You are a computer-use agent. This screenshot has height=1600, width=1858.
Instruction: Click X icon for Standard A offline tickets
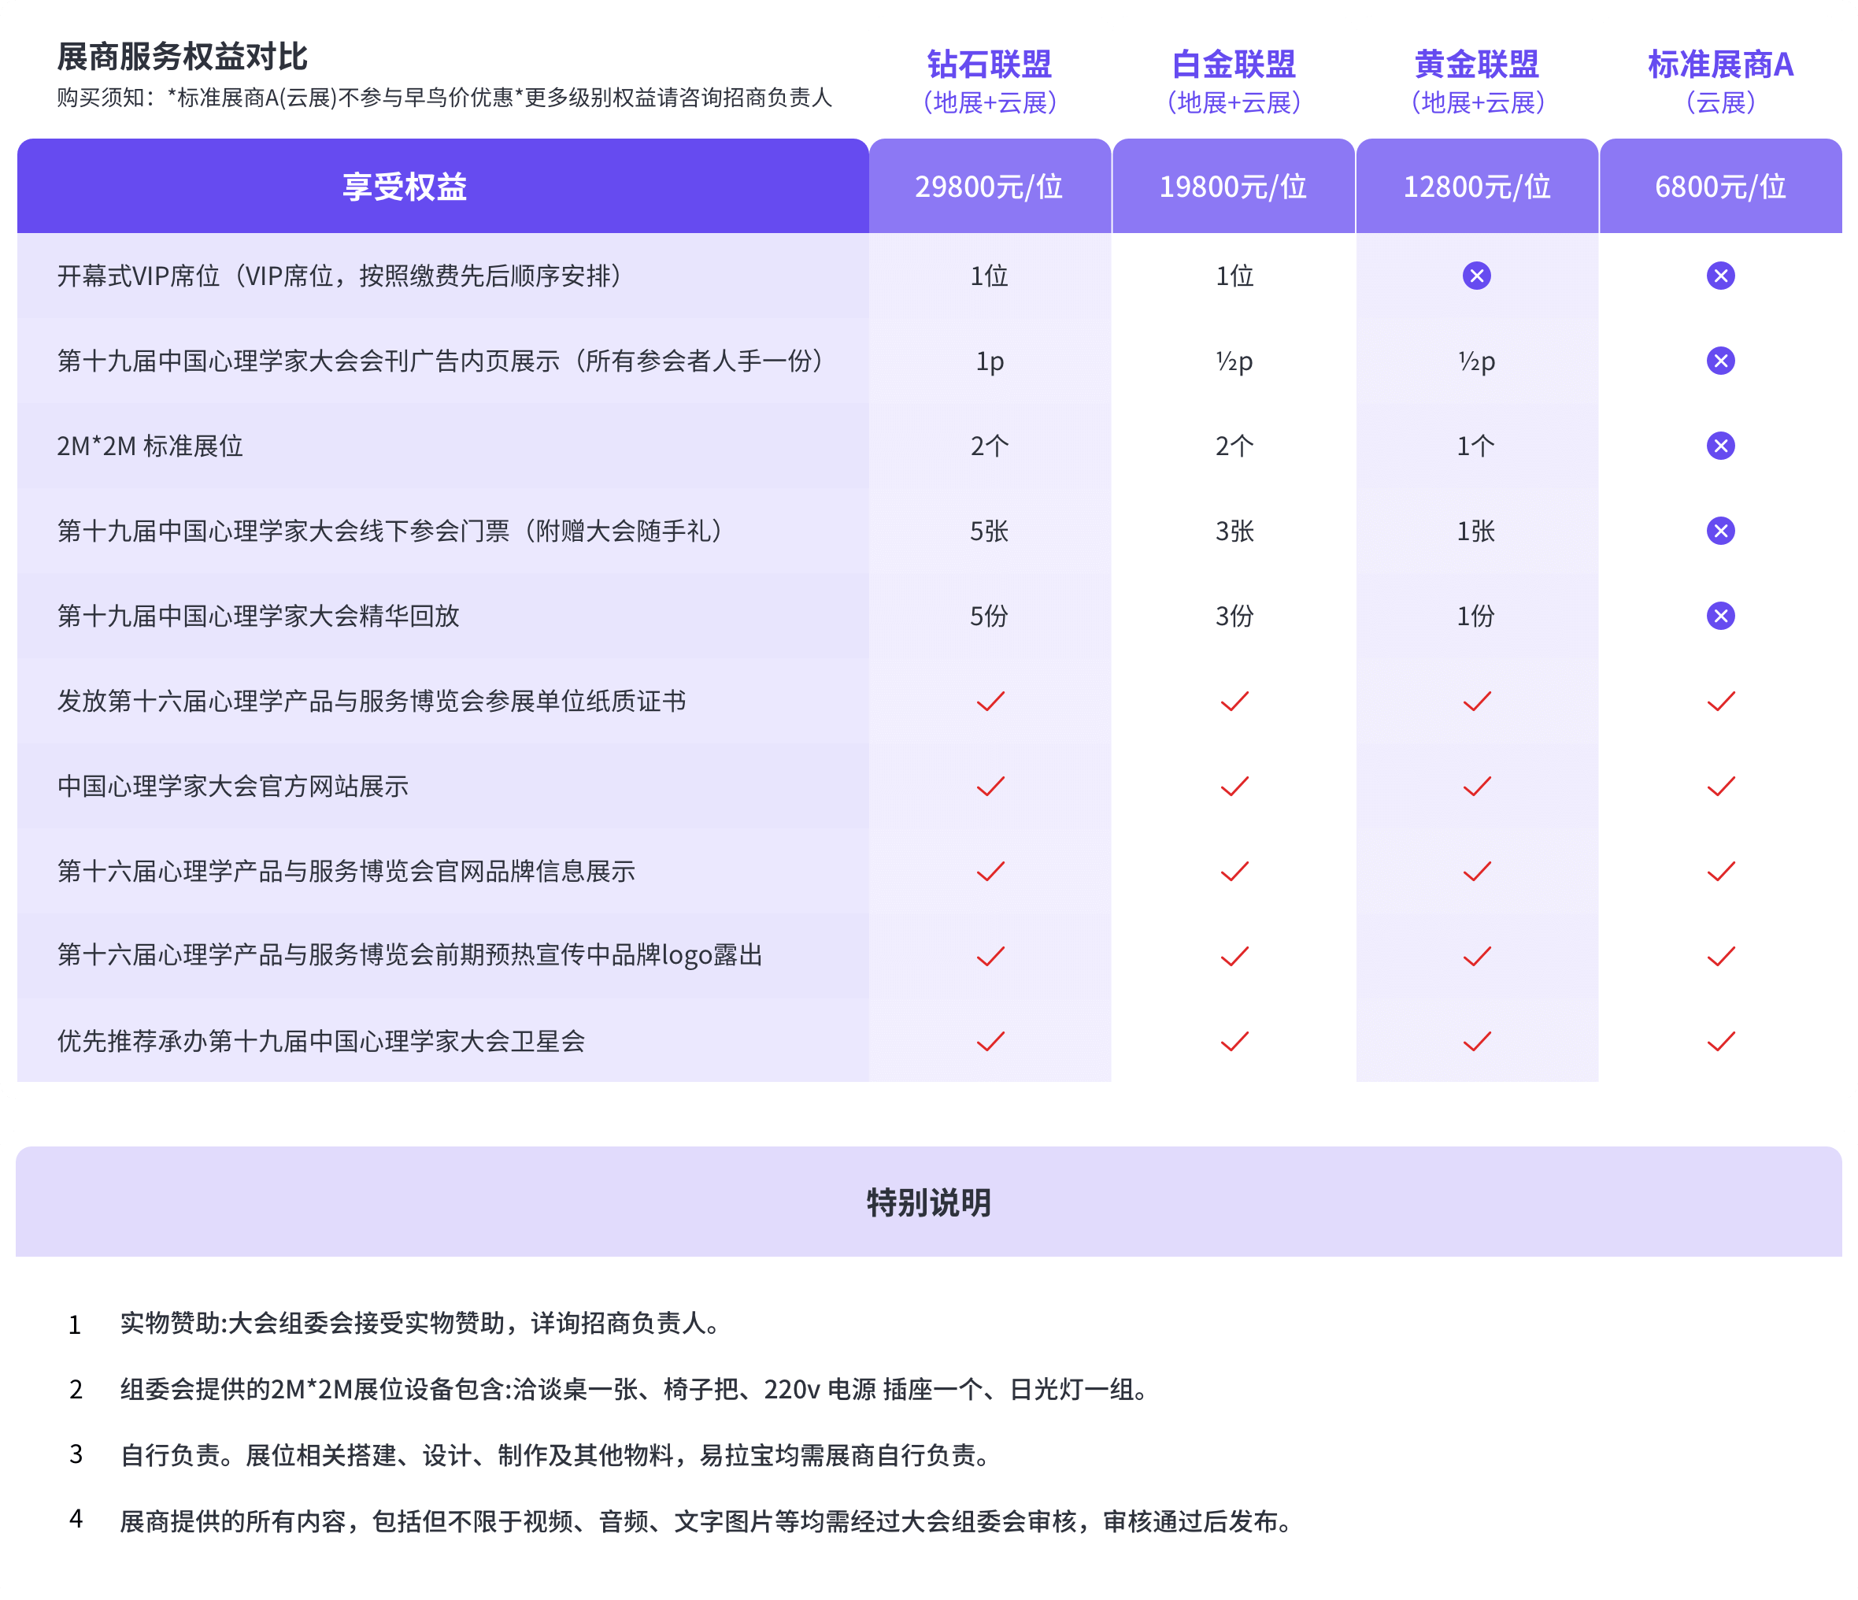click(1720, 531)
